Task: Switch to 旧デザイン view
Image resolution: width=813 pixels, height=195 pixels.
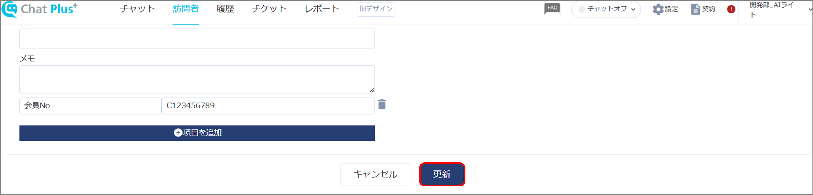Action: 375,9
